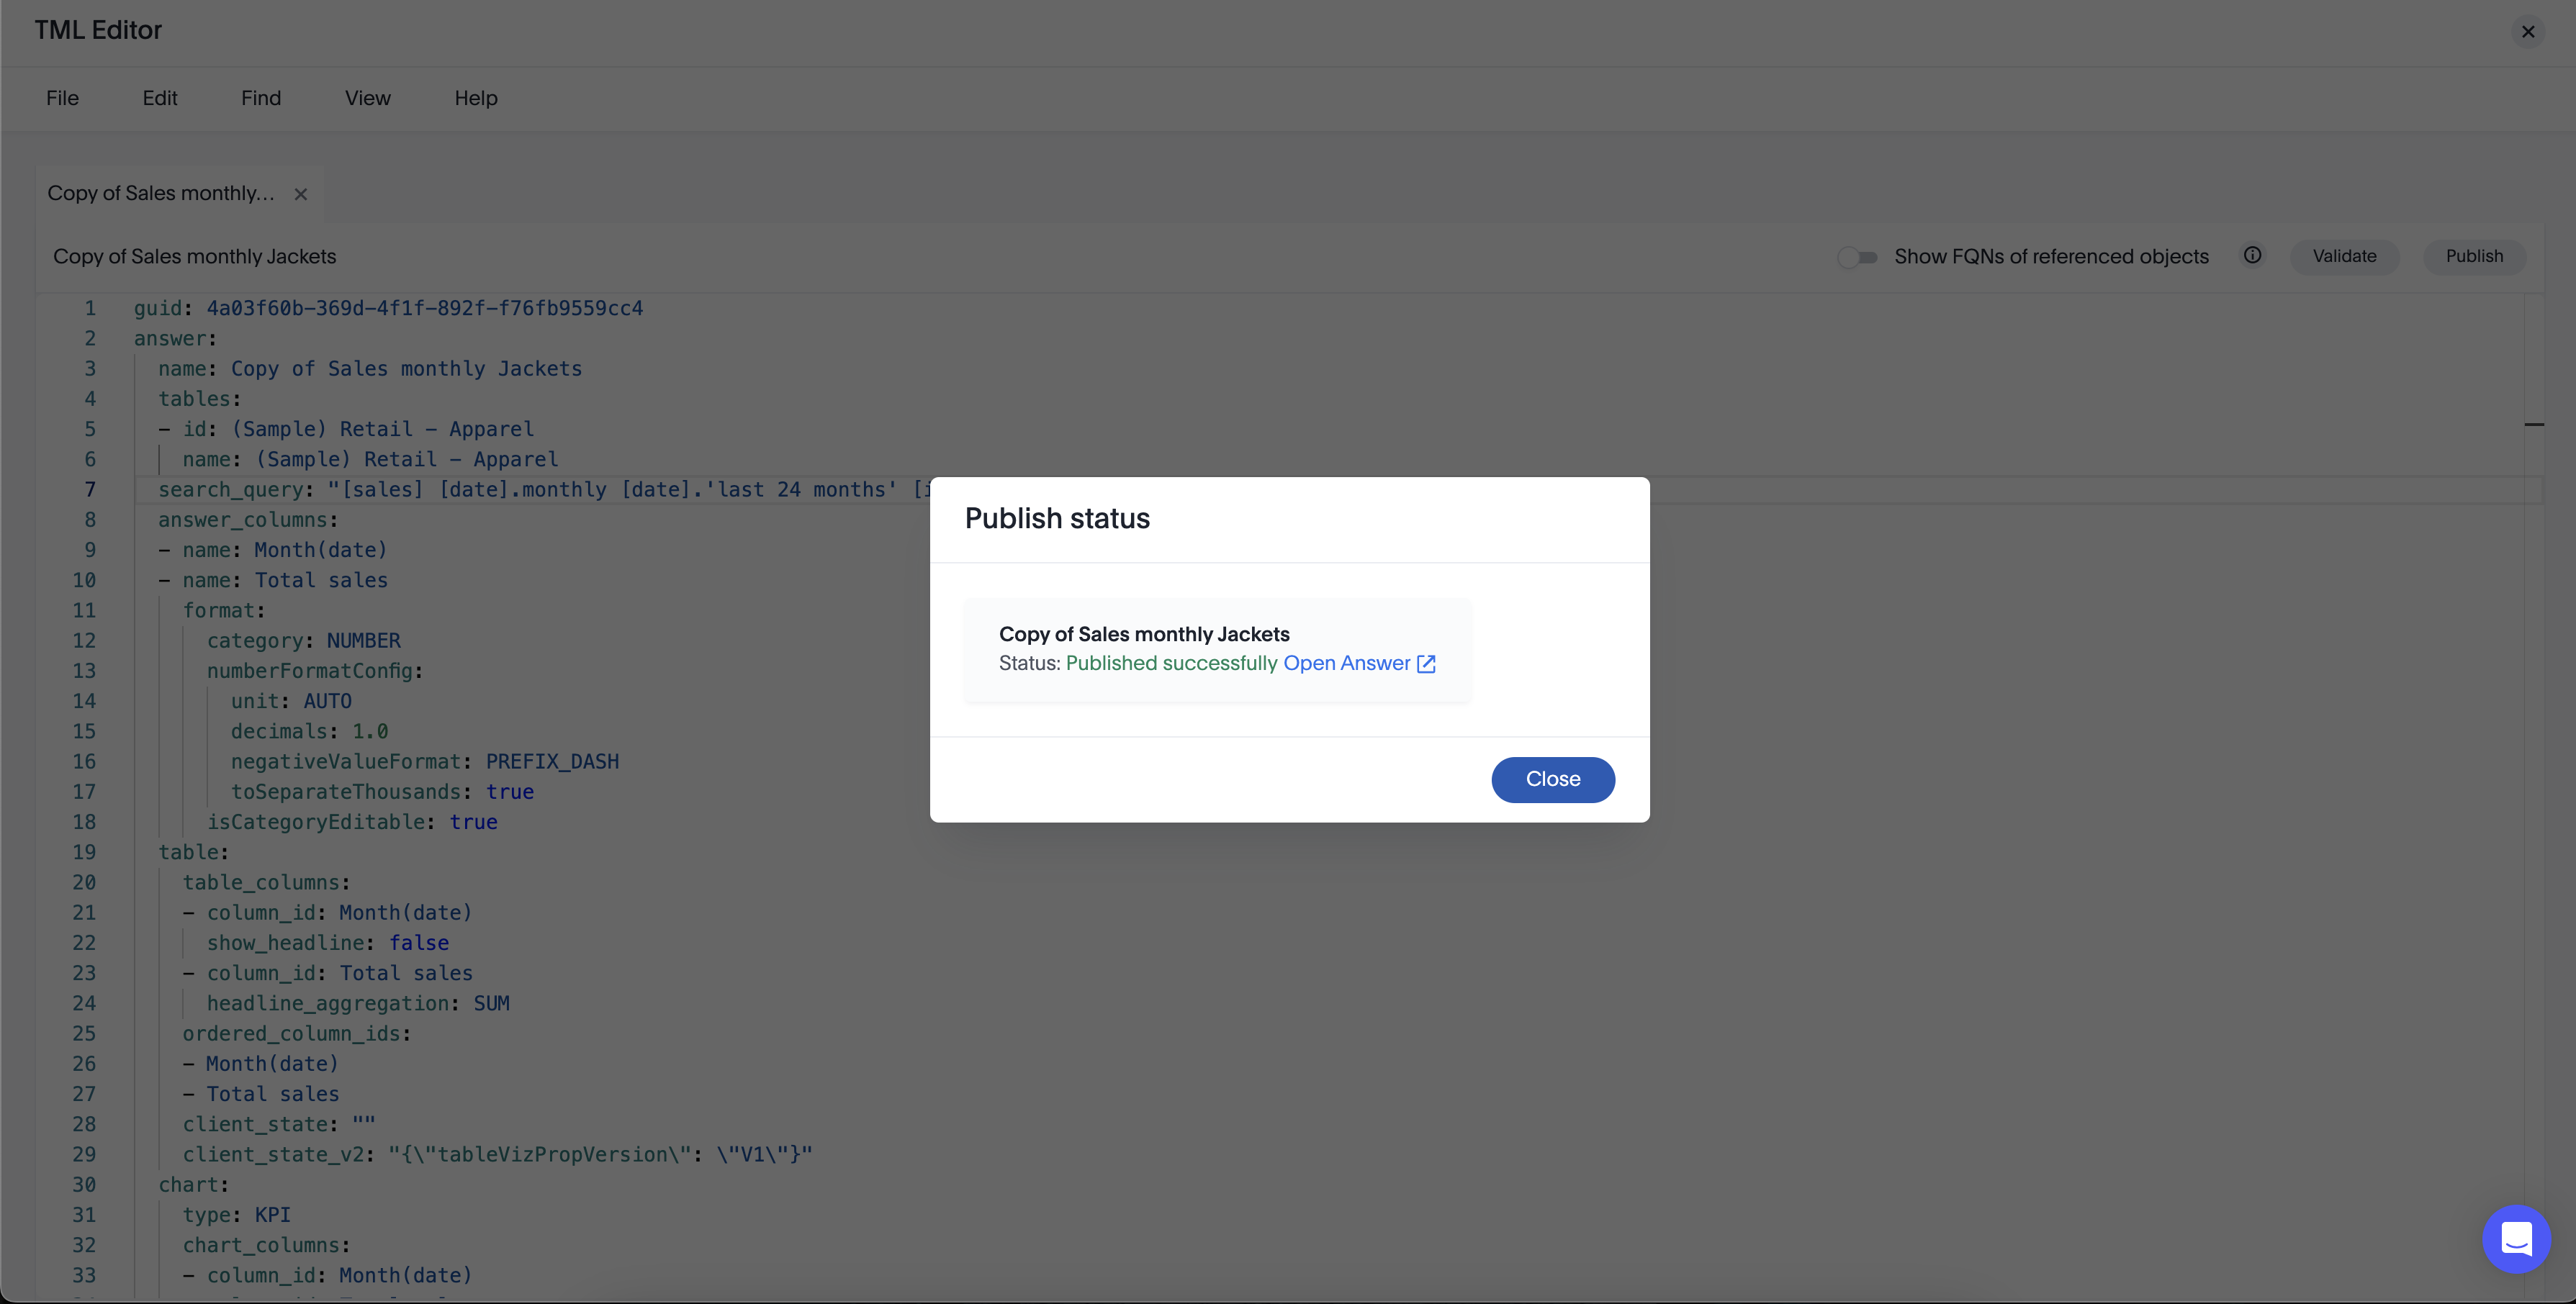Open the Find menu
The width and height of the screenshot is (2576, 1304).
(x=260, y=98)
